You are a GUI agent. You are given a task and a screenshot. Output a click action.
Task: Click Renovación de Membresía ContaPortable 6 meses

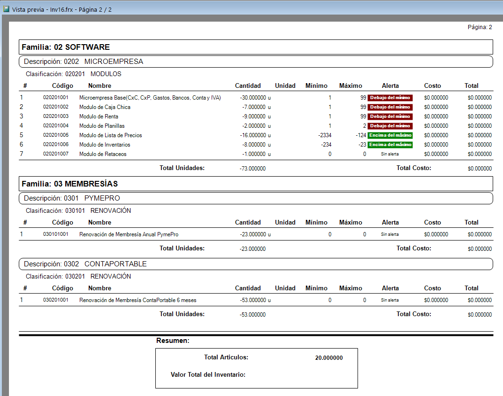pos(138,300)
